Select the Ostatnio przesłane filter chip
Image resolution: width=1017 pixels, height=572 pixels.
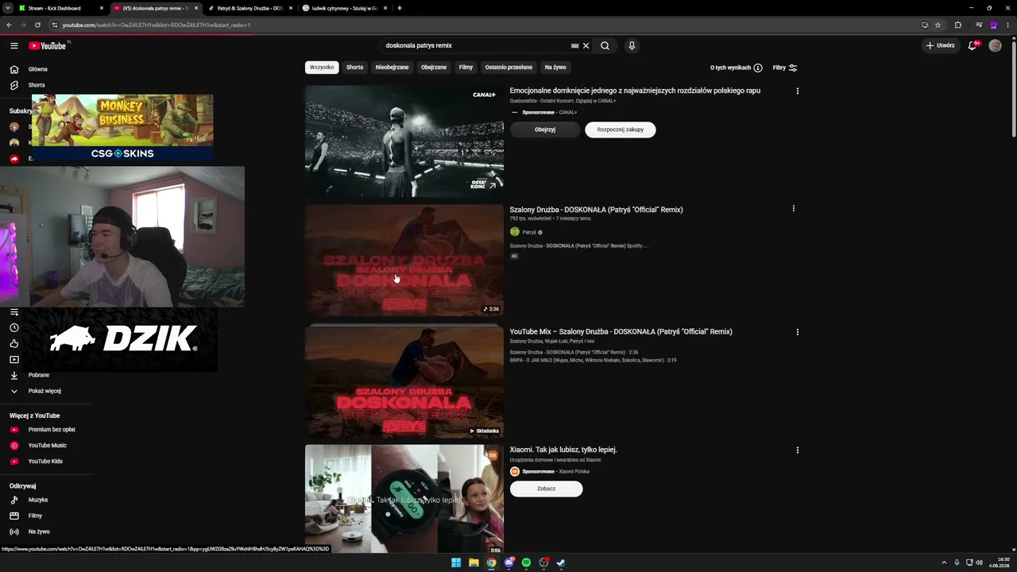coord(508,68)
